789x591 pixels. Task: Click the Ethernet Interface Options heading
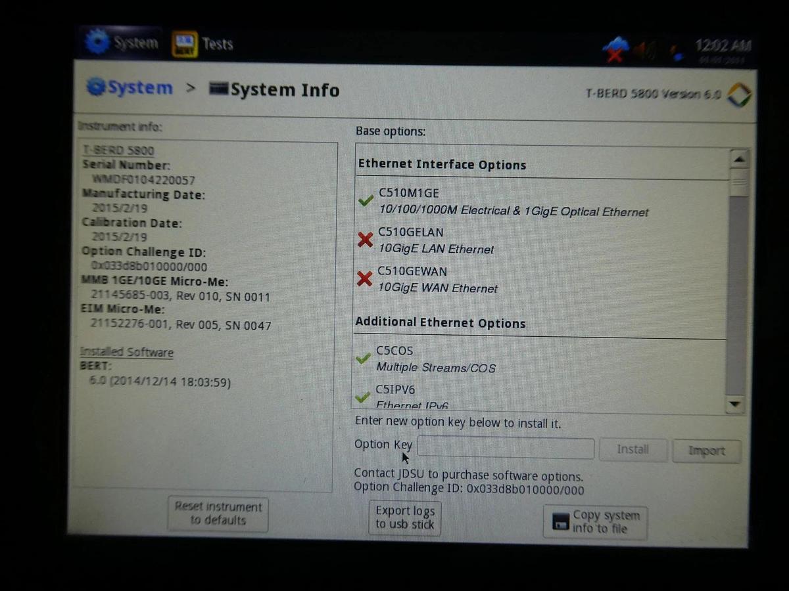442,165
